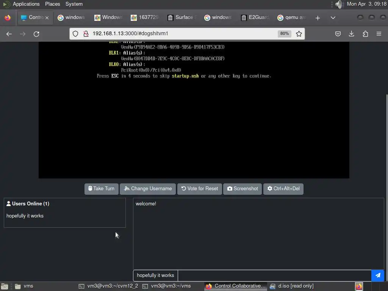Reload the page with the refresh icon
Viewport: 388px width, 291px height.
point(36,34)
